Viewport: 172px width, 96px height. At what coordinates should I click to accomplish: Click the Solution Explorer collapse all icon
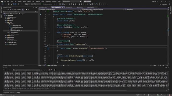[x=18, y=10]
